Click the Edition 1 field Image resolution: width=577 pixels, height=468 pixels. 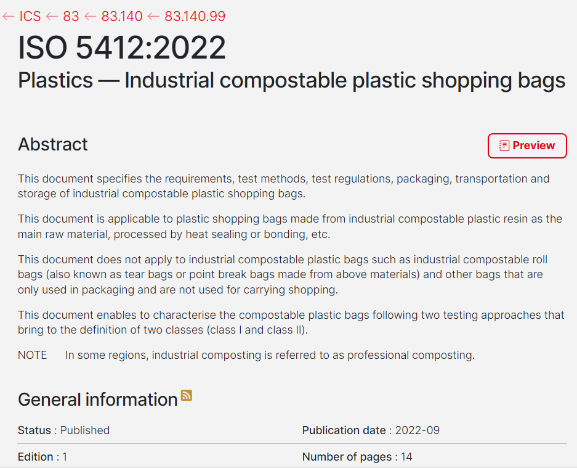click(x=42, y=457)
